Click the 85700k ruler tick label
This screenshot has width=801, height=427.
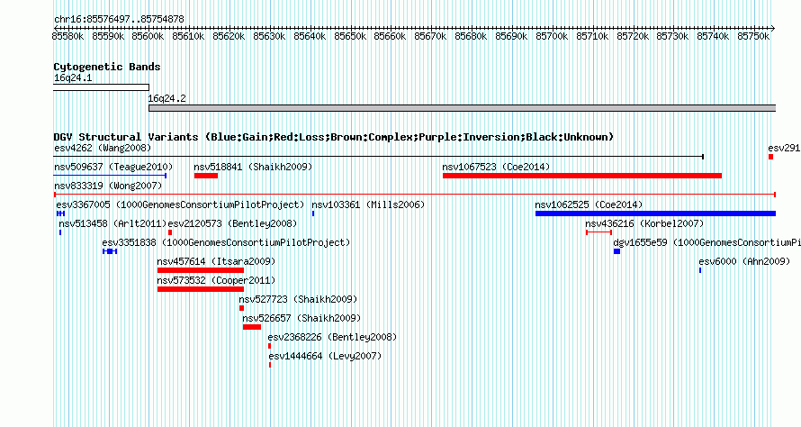(x=552, y=37)
